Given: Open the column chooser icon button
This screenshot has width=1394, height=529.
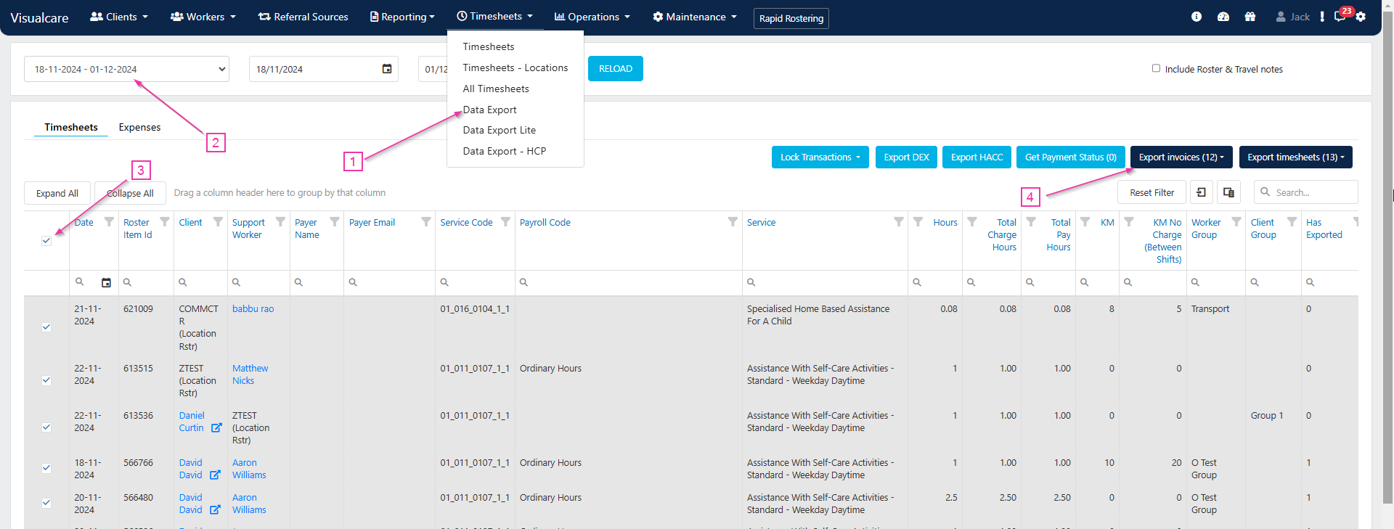Looking at the screenshot, I should (1228, 192).
